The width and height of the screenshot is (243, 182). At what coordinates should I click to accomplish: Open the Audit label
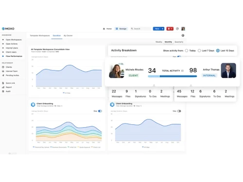click(x=8, y=91)
